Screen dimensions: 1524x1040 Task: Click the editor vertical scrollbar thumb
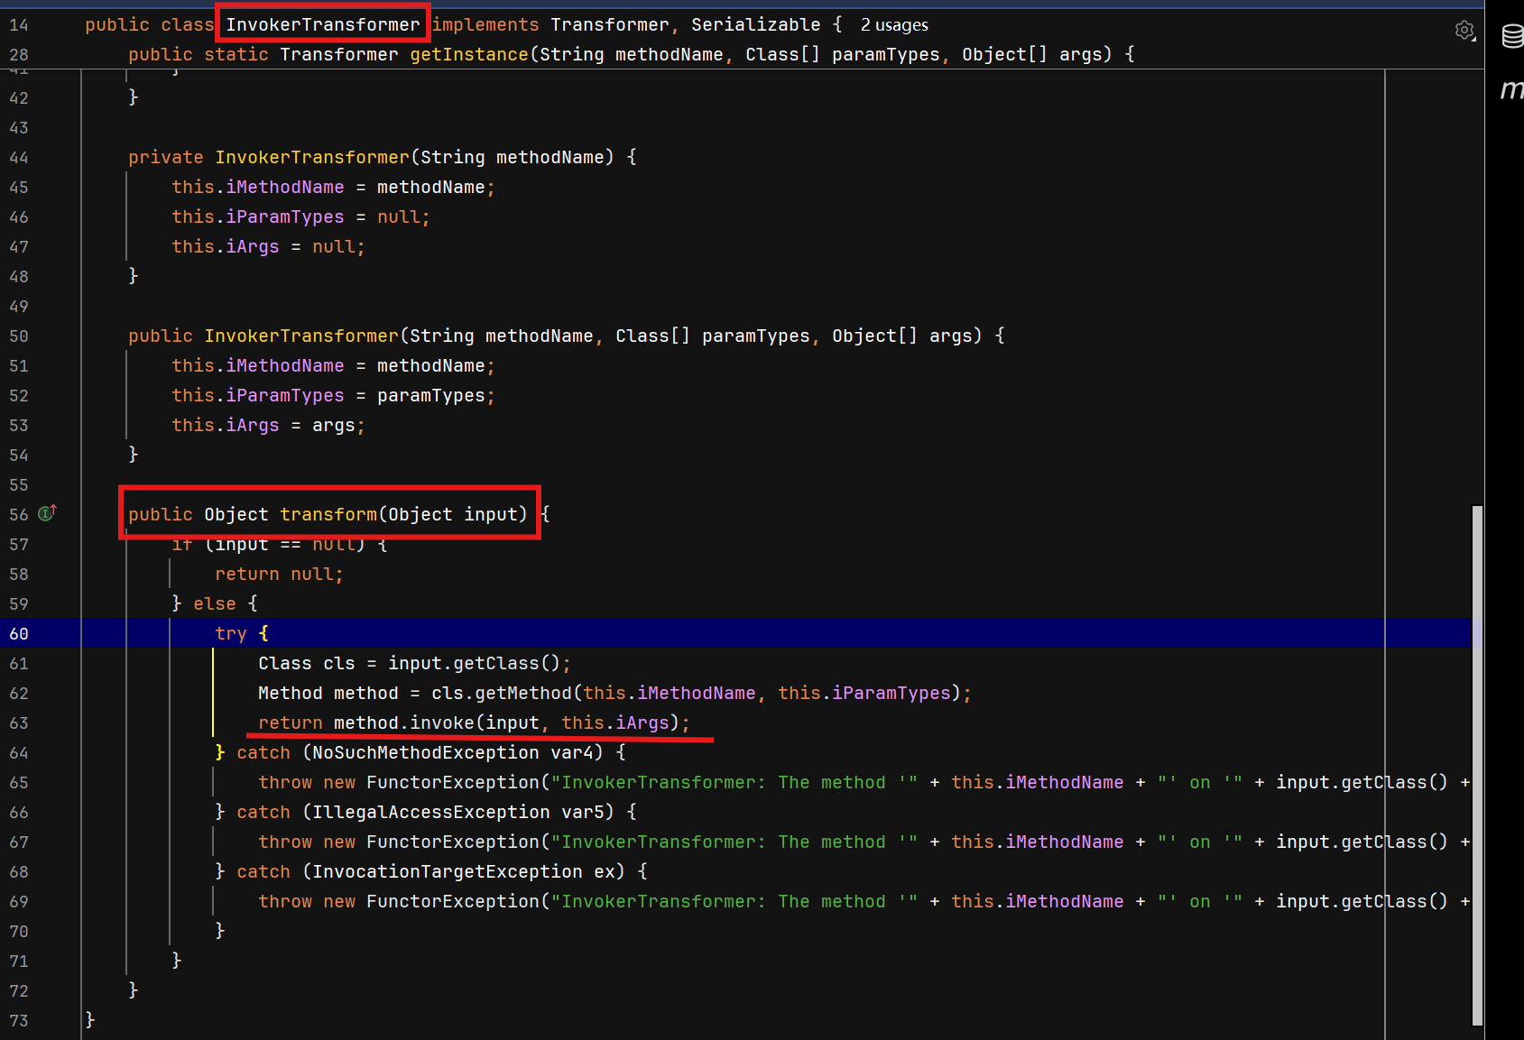[x=1477, y=765]
